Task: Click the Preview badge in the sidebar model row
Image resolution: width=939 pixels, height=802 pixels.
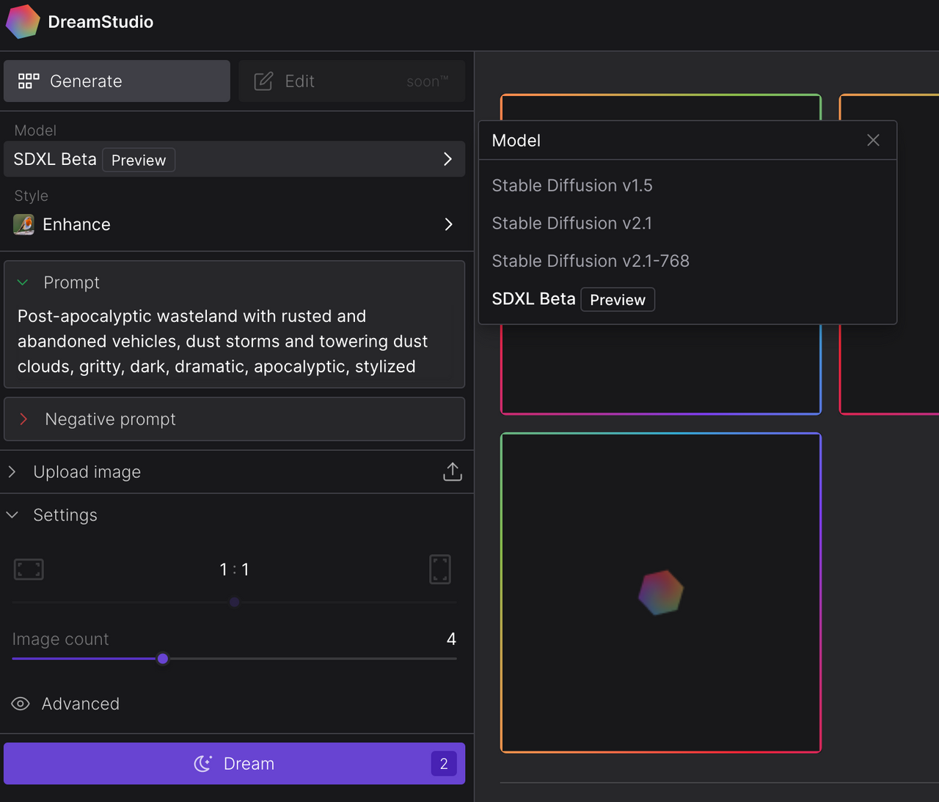Action: (139, 160)
